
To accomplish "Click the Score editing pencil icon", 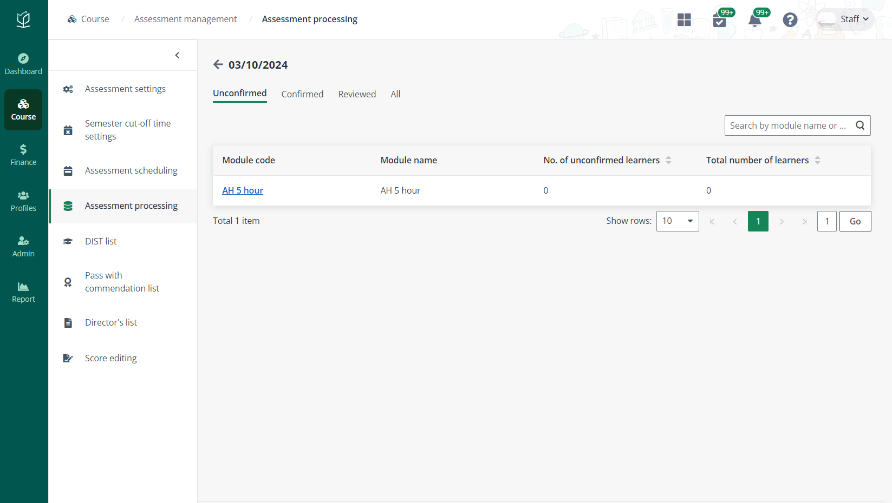I will click(x=68, y=358).
